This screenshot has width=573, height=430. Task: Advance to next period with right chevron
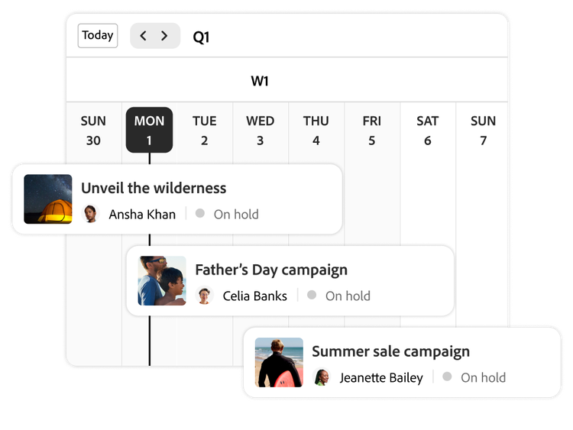(x=164, y=36)
